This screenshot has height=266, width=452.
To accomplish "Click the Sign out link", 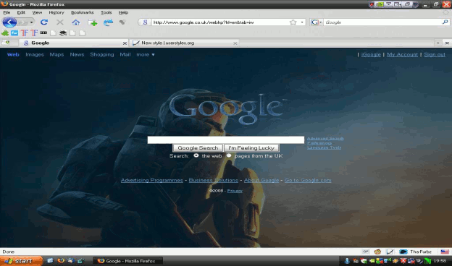I will 435,54.
